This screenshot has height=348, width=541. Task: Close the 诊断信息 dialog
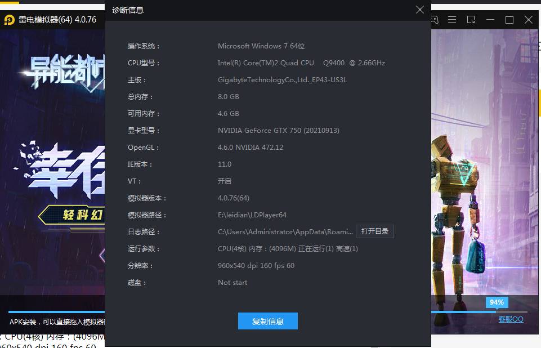point(419,10)
